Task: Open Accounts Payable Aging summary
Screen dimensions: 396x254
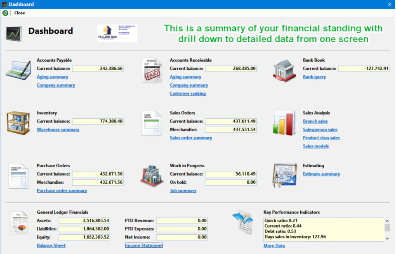Action: (x=52, y=77)
